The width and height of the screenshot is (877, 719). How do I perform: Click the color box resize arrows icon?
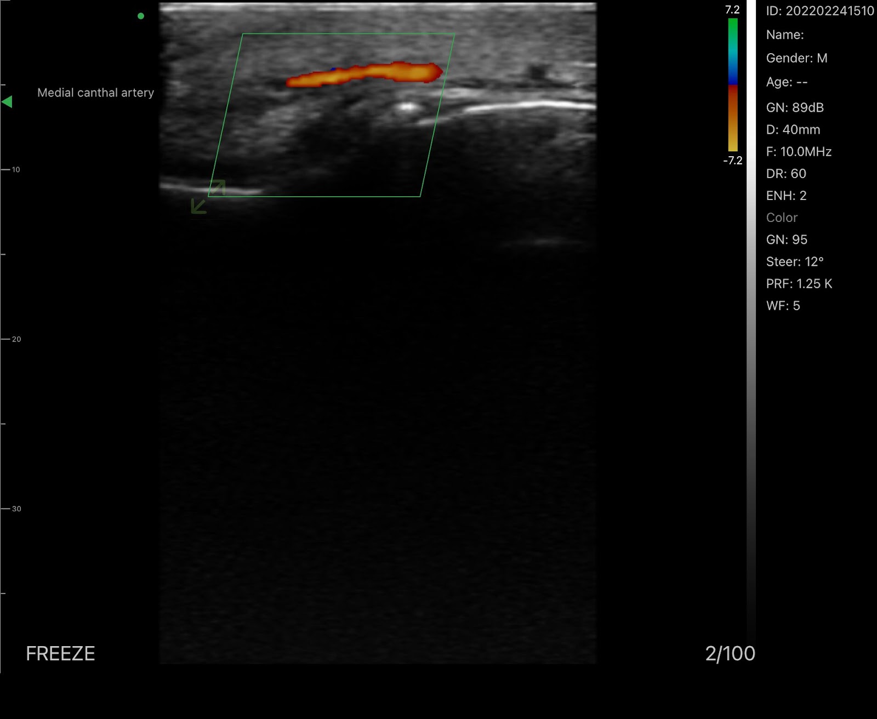pyautogui.click(x=208, y=197)
